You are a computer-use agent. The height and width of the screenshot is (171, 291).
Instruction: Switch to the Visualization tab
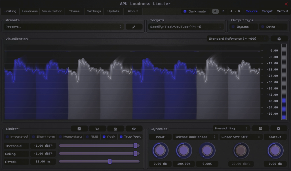coord(52,11)
